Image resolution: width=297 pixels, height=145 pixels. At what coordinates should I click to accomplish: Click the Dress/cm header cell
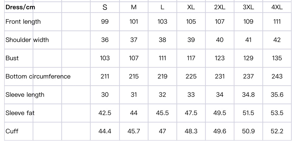[20, 7]
